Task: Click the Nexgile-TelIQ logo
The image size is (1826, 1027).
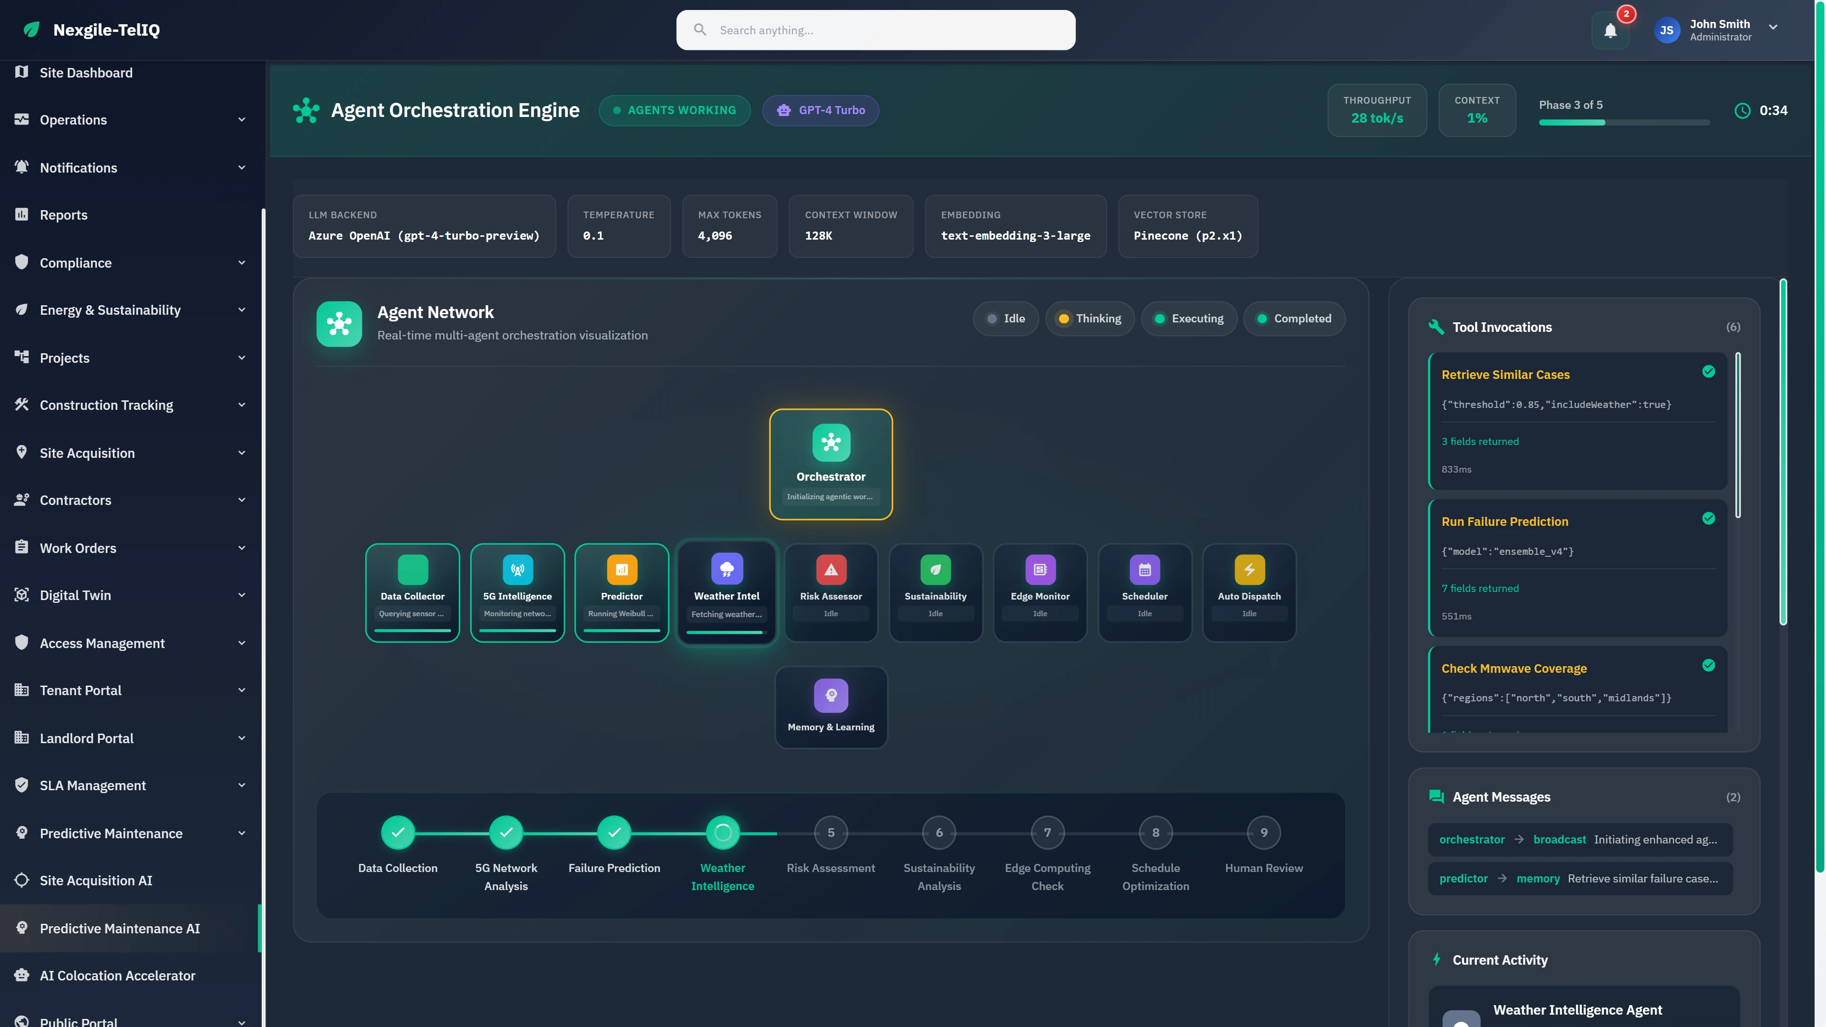Action: 89,30
